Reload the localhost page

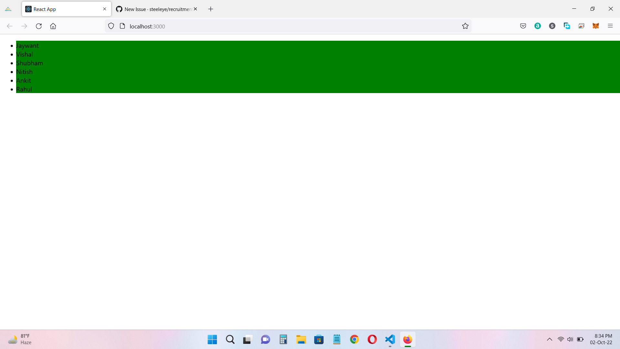[x=39, y=26]
